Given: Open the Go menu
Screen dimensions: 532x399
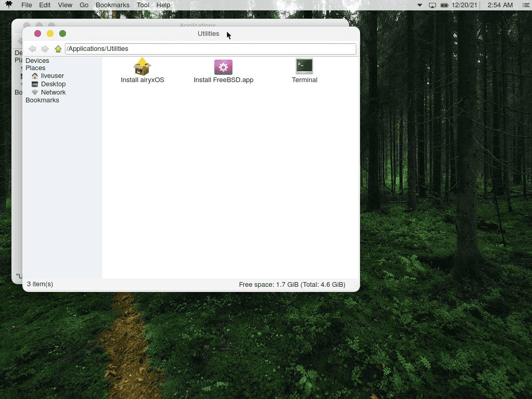Looking at the screenshot, I should click(84, 5).
